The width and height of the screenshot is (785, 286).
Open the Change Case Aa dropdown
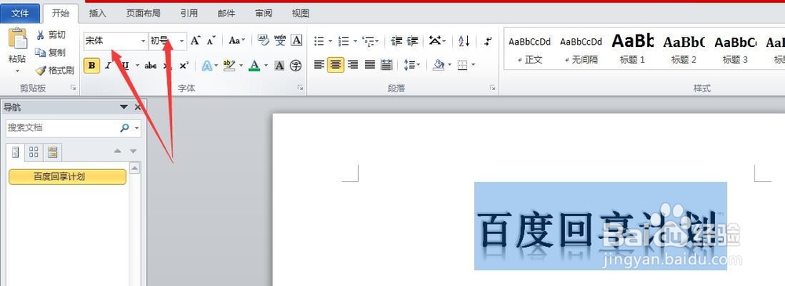click(237, 41)
